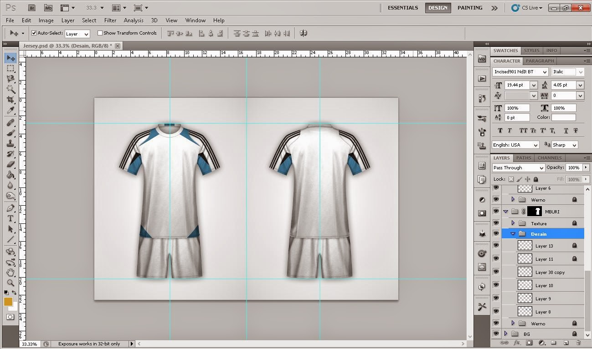
Task: Select the Path Selection tool
Action: pyautogui.click(x=10, y=229)
